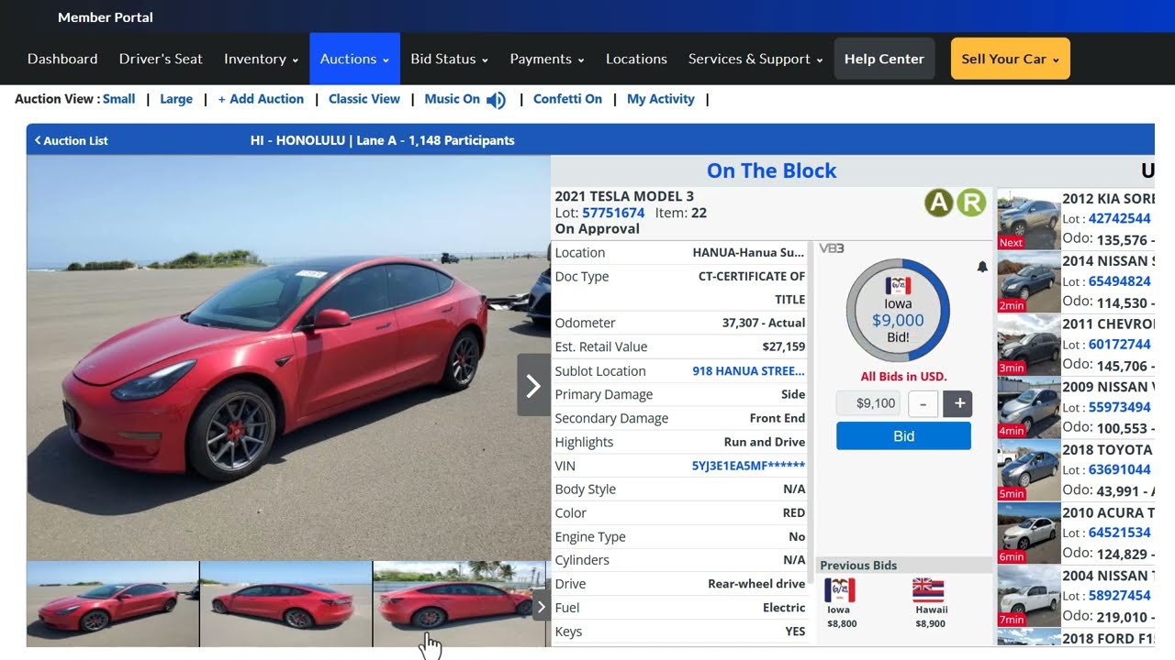
Task: Click the bell notification icon
Action: 982,267
